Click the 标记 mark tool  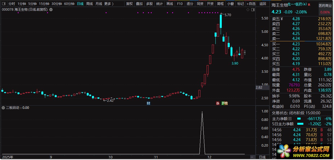240,4
